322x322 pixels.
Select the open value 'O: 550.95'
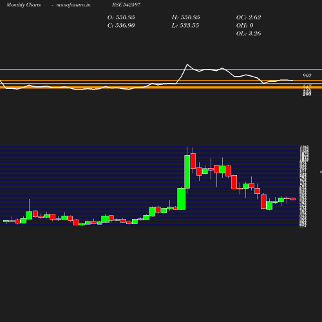coord(121,17)
